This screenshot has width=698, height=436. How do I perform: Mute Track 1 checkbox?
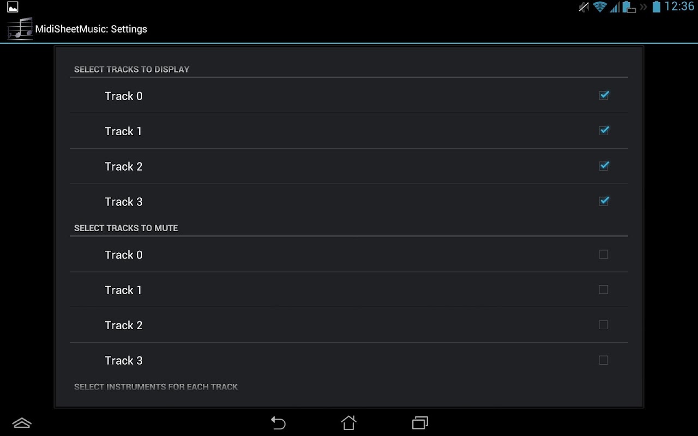pyautogui.click(x=603, y=289)
